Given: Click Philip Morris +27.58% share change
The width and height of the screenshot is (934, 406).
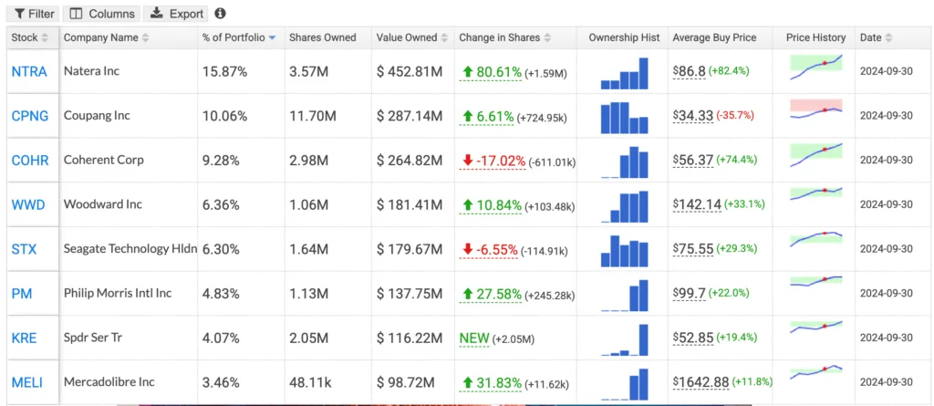Looking at the screenshot, I should (x=492, y=294).
